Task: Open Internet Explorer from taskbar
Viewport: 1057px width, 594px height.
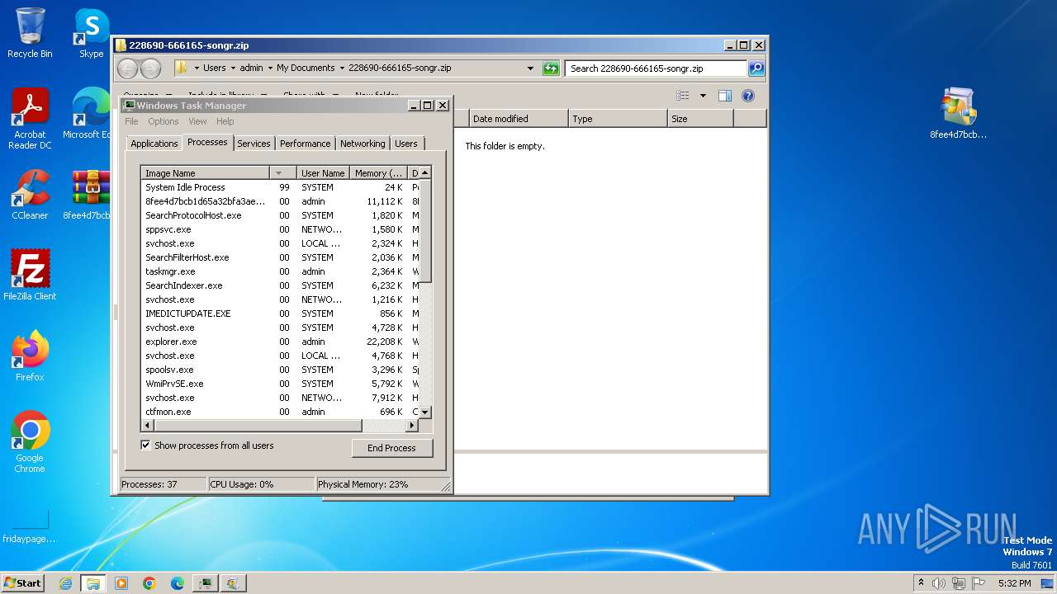Action: coord(66,583)
